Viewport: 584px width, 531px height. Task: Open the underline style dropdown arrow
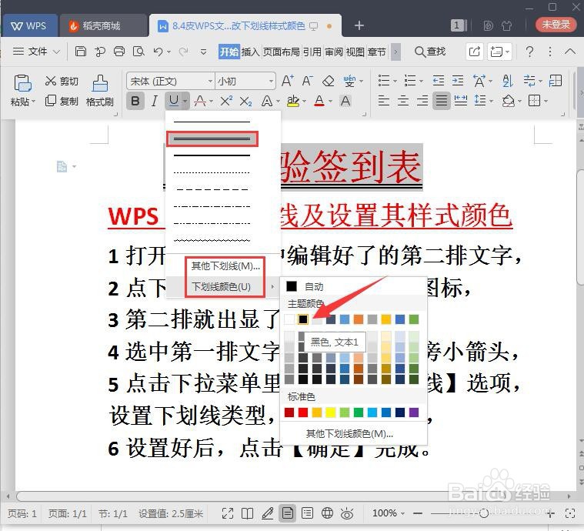[185, 101]
